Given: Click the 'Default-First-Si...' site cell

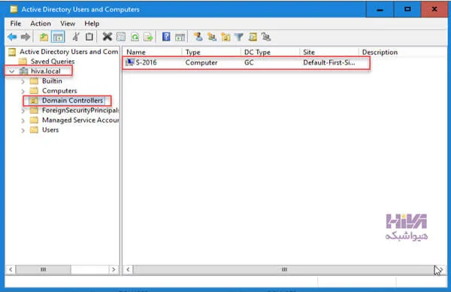Looking at the screenshot, I should [x=329, y=62].
